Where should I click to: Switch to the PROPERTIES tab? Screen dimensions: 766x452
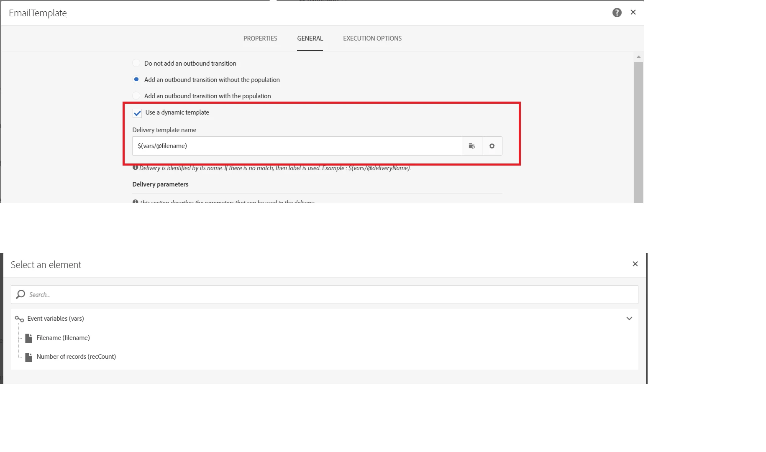click(260, 38)
